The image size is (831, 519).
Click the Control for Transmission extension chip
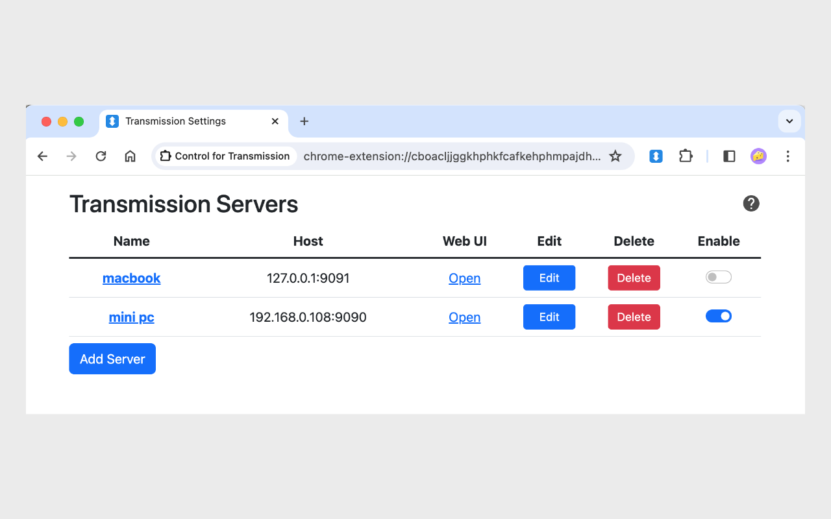point(225,156)
